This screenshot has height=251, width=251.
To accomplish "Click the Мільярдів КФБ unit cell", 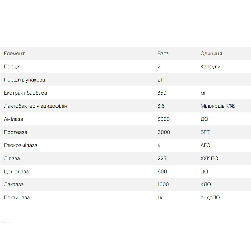I will click(x=218, y=106).
